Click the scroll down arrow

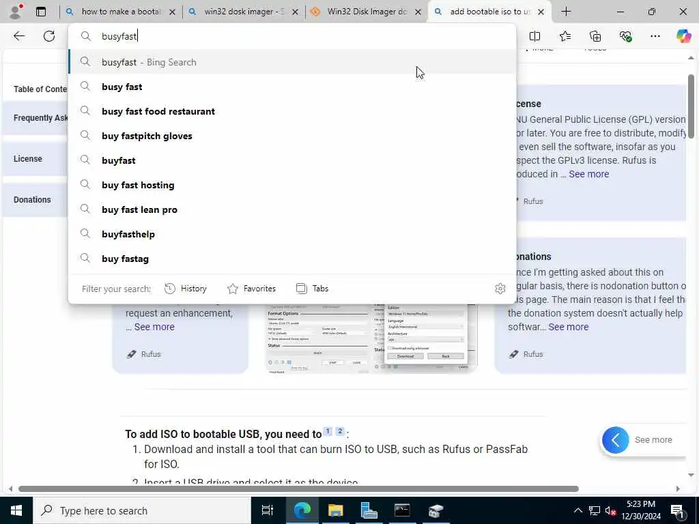[x=691, y=475]
